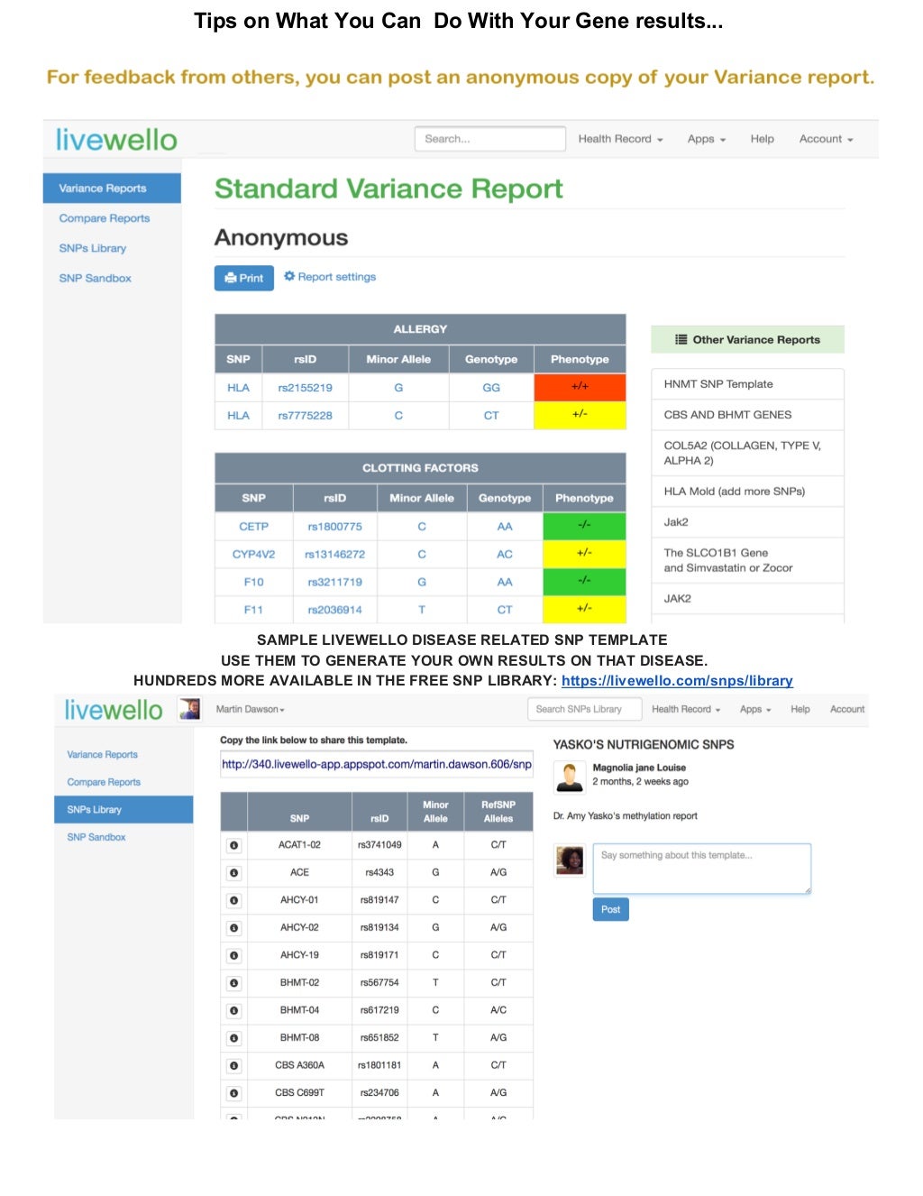Click the commenter avatar beside comment box
The image size is (923, 1196).
tap(570, 860)
